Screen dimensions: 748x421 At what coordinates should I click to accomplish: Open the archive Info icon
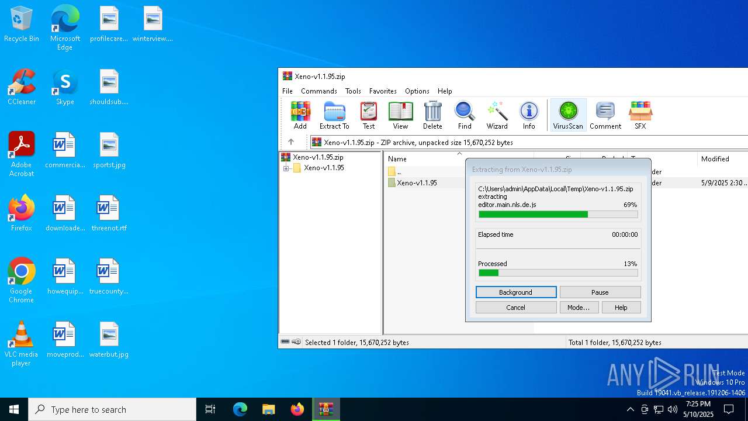click(529, 115)
